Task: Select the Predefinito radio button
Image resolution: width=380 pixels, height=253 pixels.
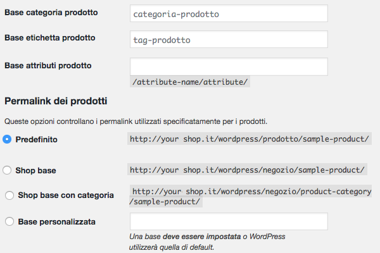Action: click(x=8, y=139)
